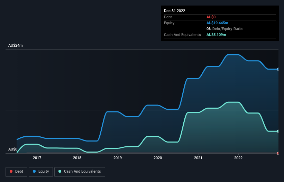
Task: Click the 0% Debt/Equity Ratio text
Action: coord(225,29)
